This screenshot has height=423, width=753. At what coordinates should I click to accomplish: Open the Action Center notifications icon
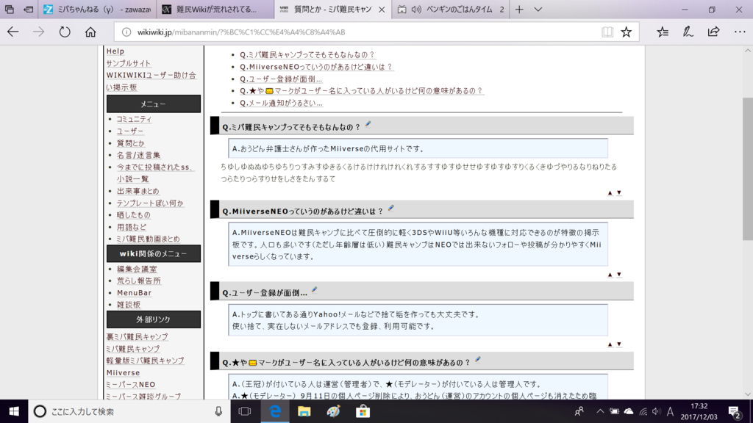click(735, 411)
